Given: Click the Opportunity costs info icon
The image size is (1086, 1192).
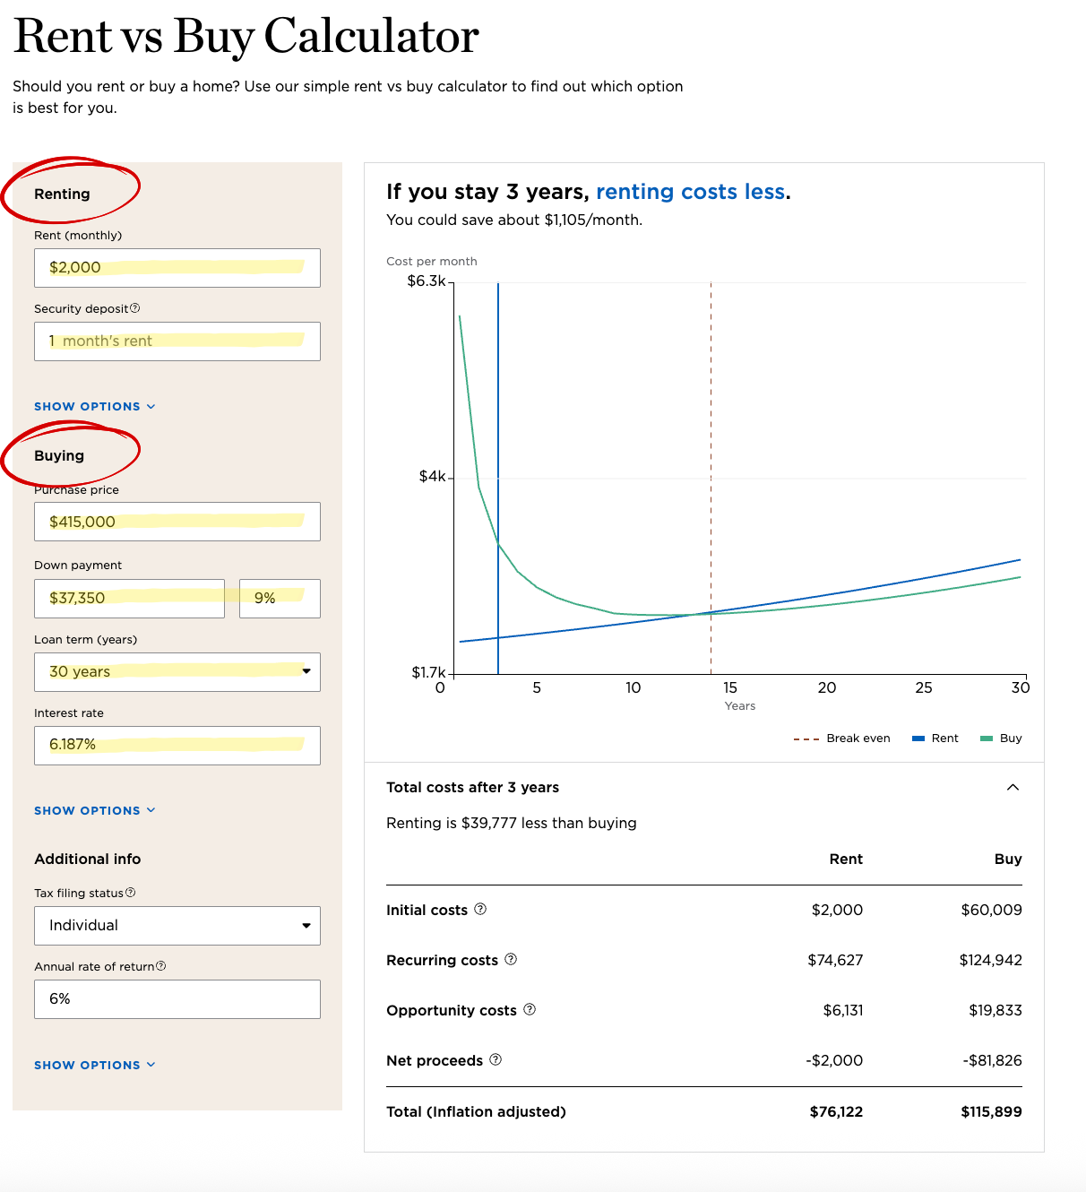Looking at the screenshot, I should [x=530, y=1009].
